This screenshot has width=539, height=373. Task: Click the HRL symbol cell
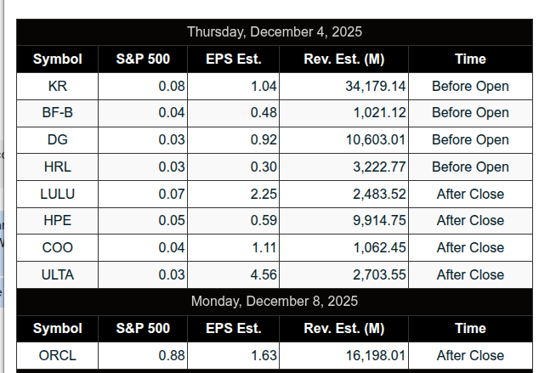click(x=58, y=167)
